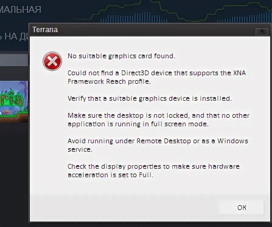
Task: Click the gray highlighted row left of the dialog
Action: point(14,60)
